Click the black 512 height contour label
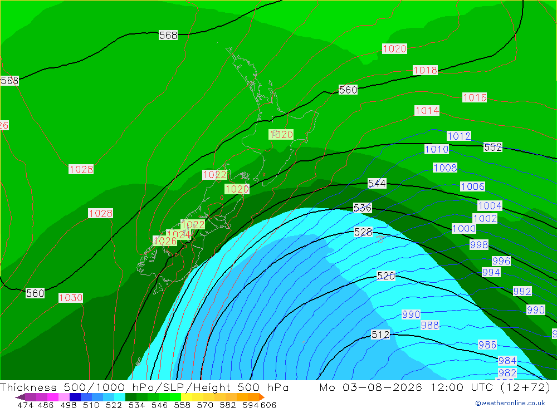The image size is (557, 408). coord(380,335)
